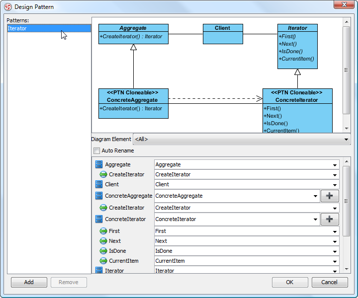Click the diagram preview scroll-down arrow
Image resolution: width=358 pixels, height=298 pixels.
click(347, 128)
